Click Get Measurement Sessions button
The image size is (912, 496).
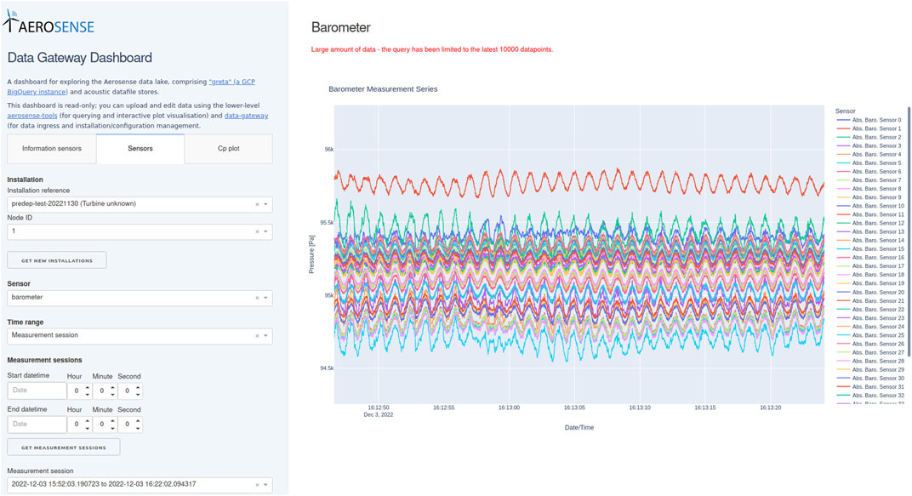(64, 448)
